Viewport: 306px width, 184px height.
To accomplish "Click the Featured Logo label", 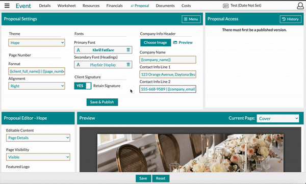I will point(18,167).
